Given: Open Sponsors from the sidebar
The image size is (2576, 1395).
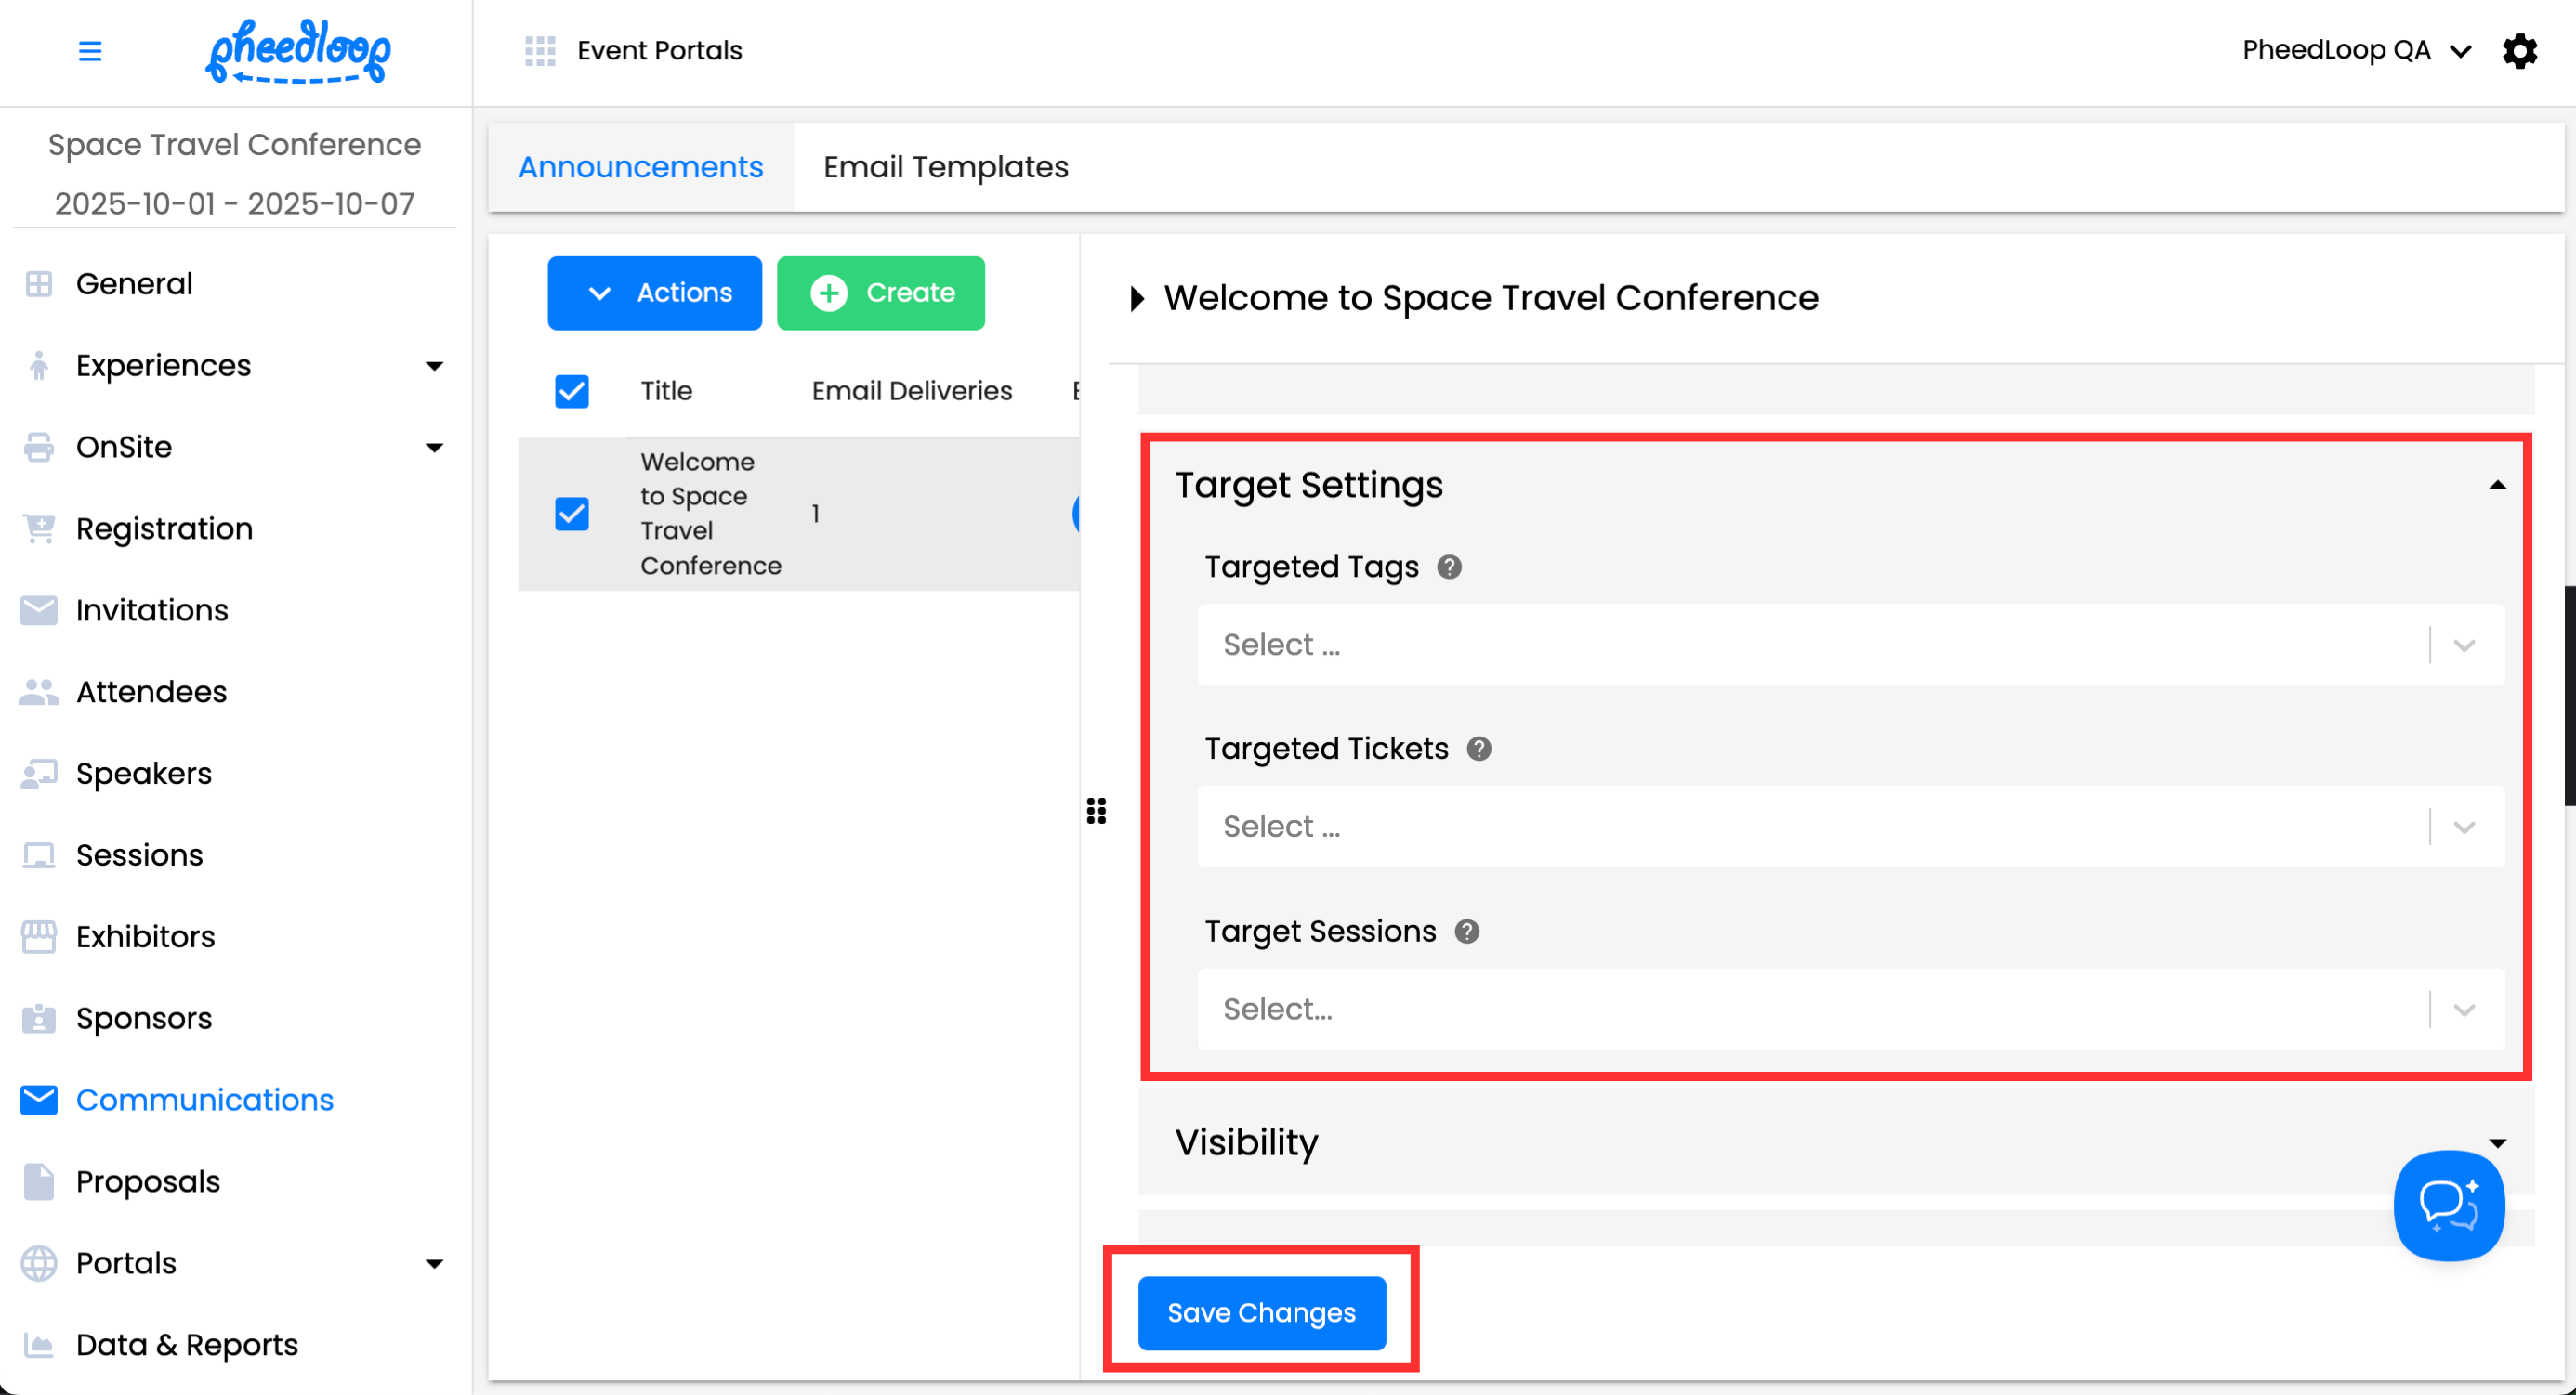Looking at the screenshot, I should point(144,1018).
